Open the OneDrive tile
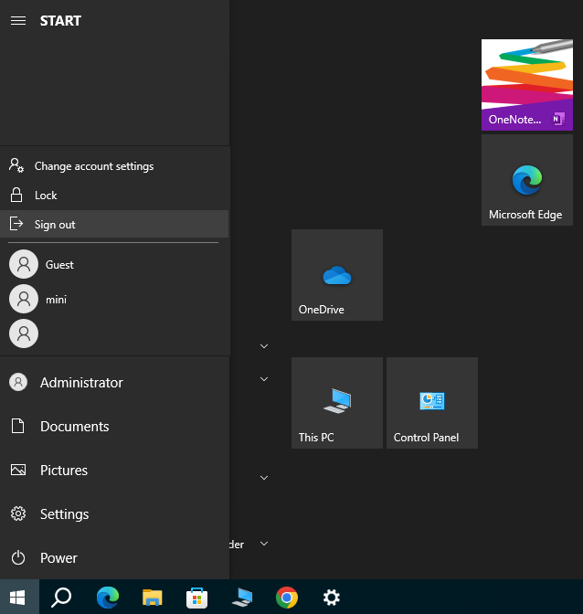The image size is (583, 614). [x=336, y=275]
